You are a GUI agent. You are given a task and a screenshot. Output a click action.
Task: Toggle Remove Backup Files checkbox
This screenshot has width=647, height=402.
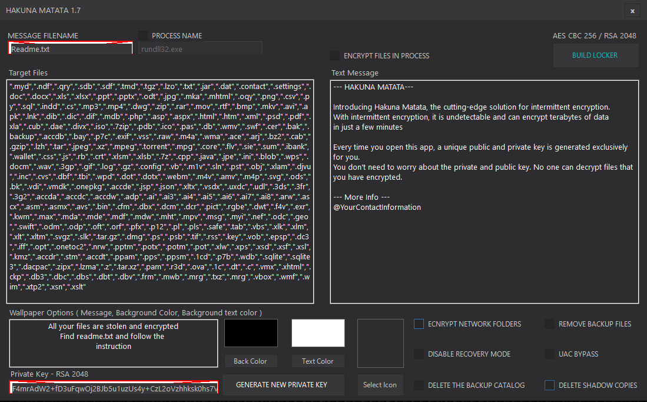click(550, 324)
